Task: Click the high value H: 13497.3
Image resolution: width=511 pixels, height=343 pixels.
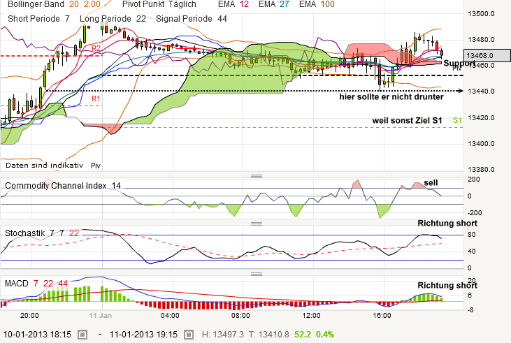Action: point(223,335)
